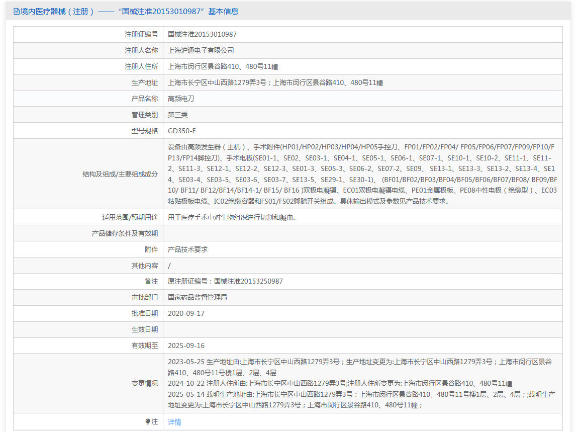Click the lightbulb icon beside 注
The image size is (581, 432).
(147, 421)
